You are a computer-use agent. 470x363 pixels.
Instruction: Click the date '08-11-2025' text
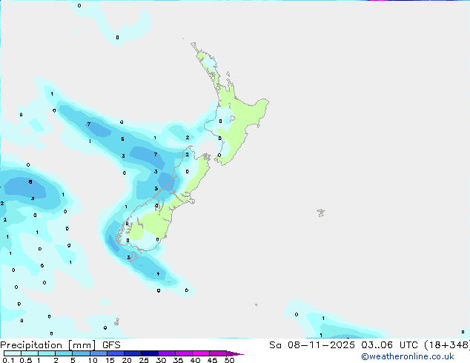321,345
